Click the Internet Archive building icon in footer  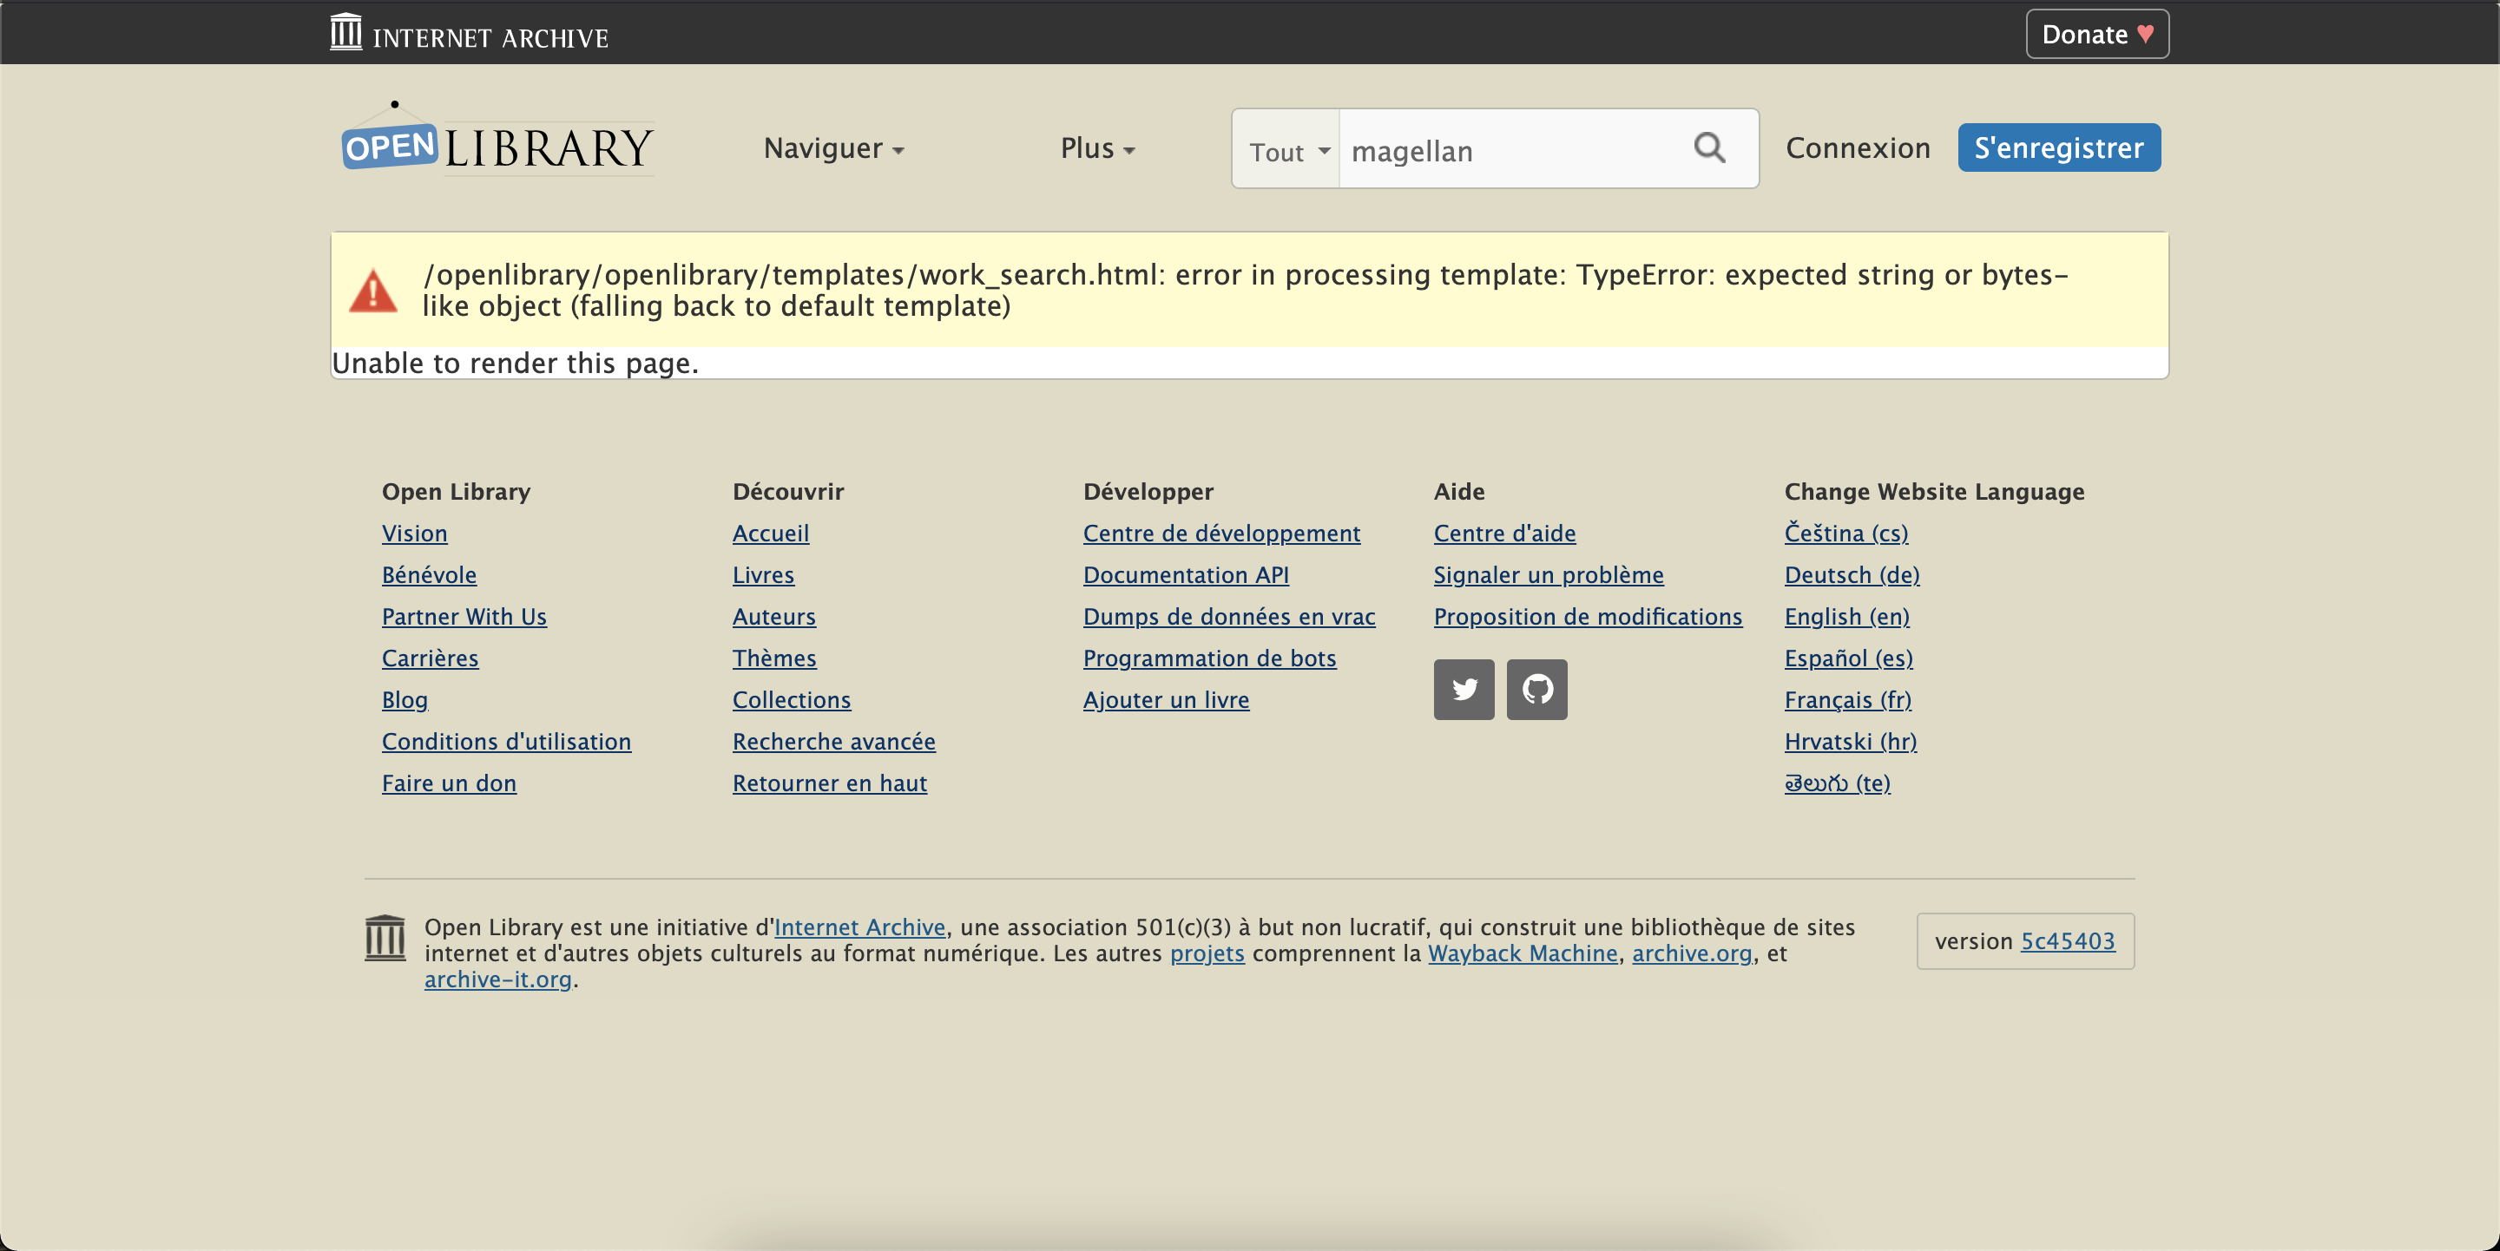pyautogui.click(x=385, y=938)
